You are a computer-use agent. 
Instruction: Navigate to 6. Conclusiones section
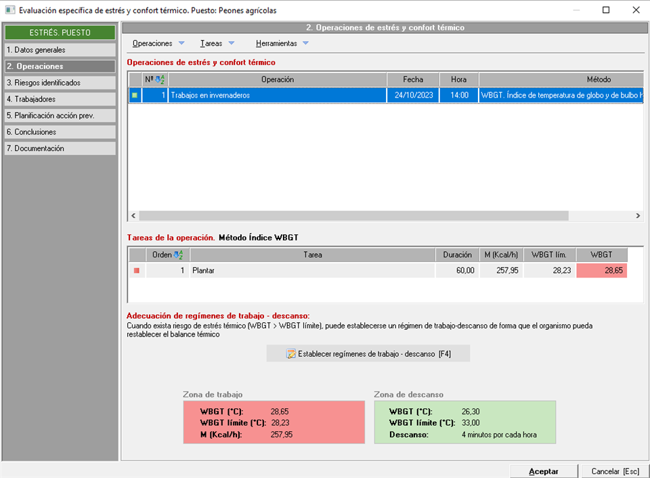tap(60, 132)
